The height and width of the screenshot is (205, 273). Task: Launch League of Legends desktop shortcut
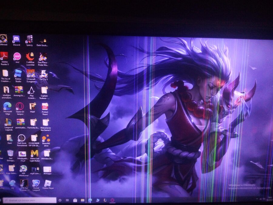pyautogui.click(x=8, y=125)
